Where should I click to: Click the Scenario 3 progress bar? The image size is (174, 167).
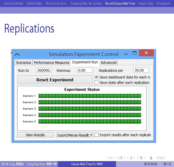pos(90,109)
